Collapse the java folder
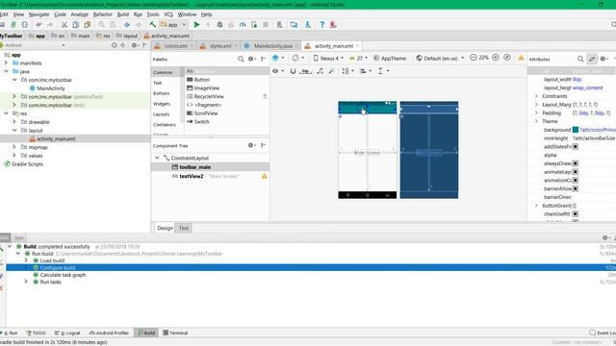The height and width of the screenshot is (346, 616). pos(6,71)
